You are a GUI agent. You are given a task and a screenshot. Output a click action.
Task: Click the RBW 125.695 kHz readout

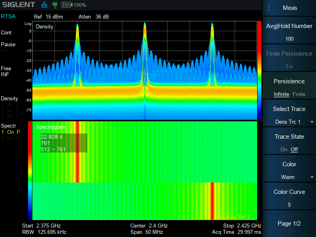pos(44,232)
